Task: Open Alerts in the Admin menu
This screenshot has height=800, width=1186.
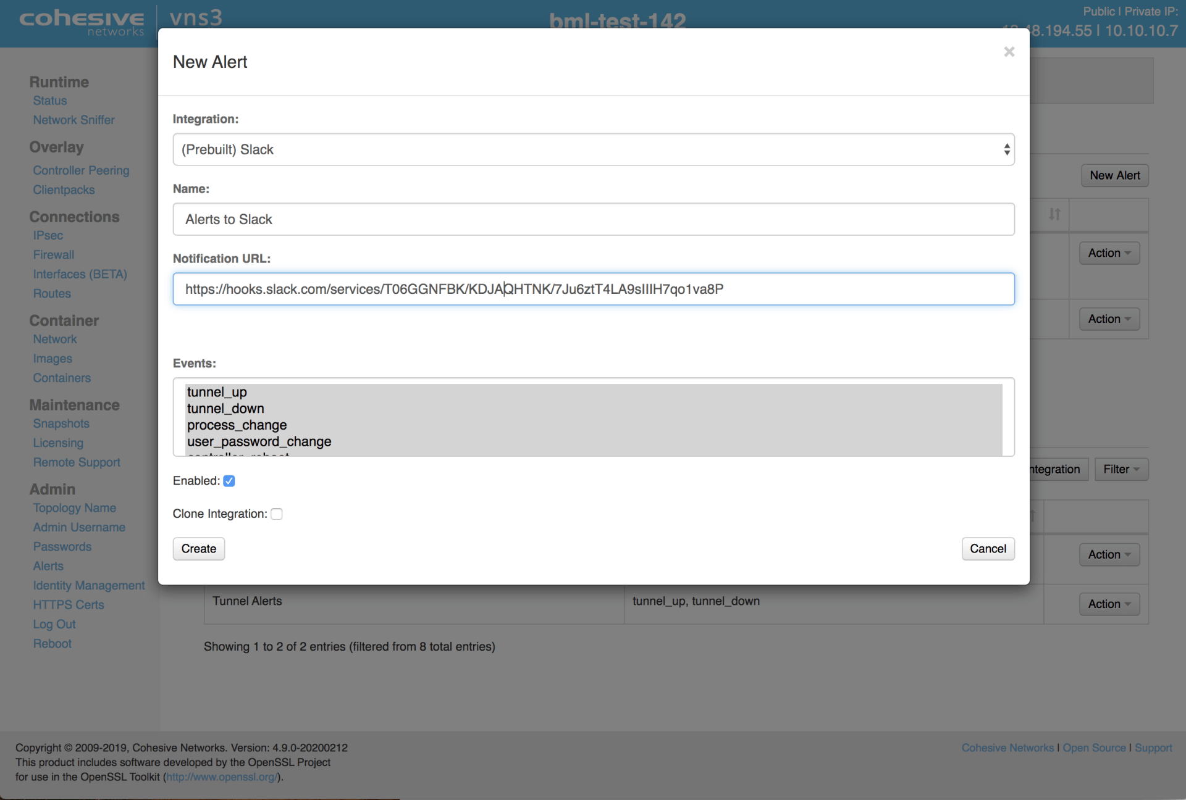Action: [x=48, y=566]
